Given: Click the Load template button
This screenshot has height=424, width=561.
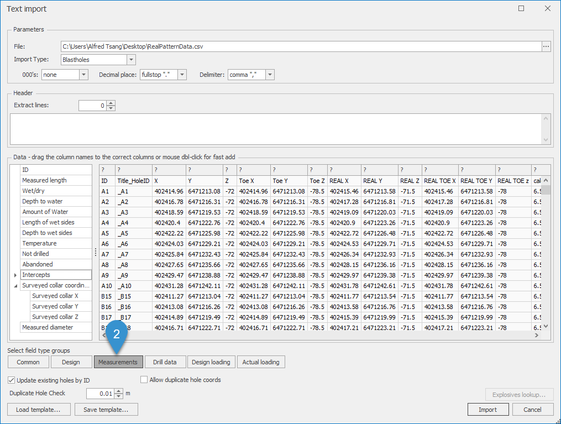Looking at the screenshot, I should pyautogui.click(x=39, y=410).
